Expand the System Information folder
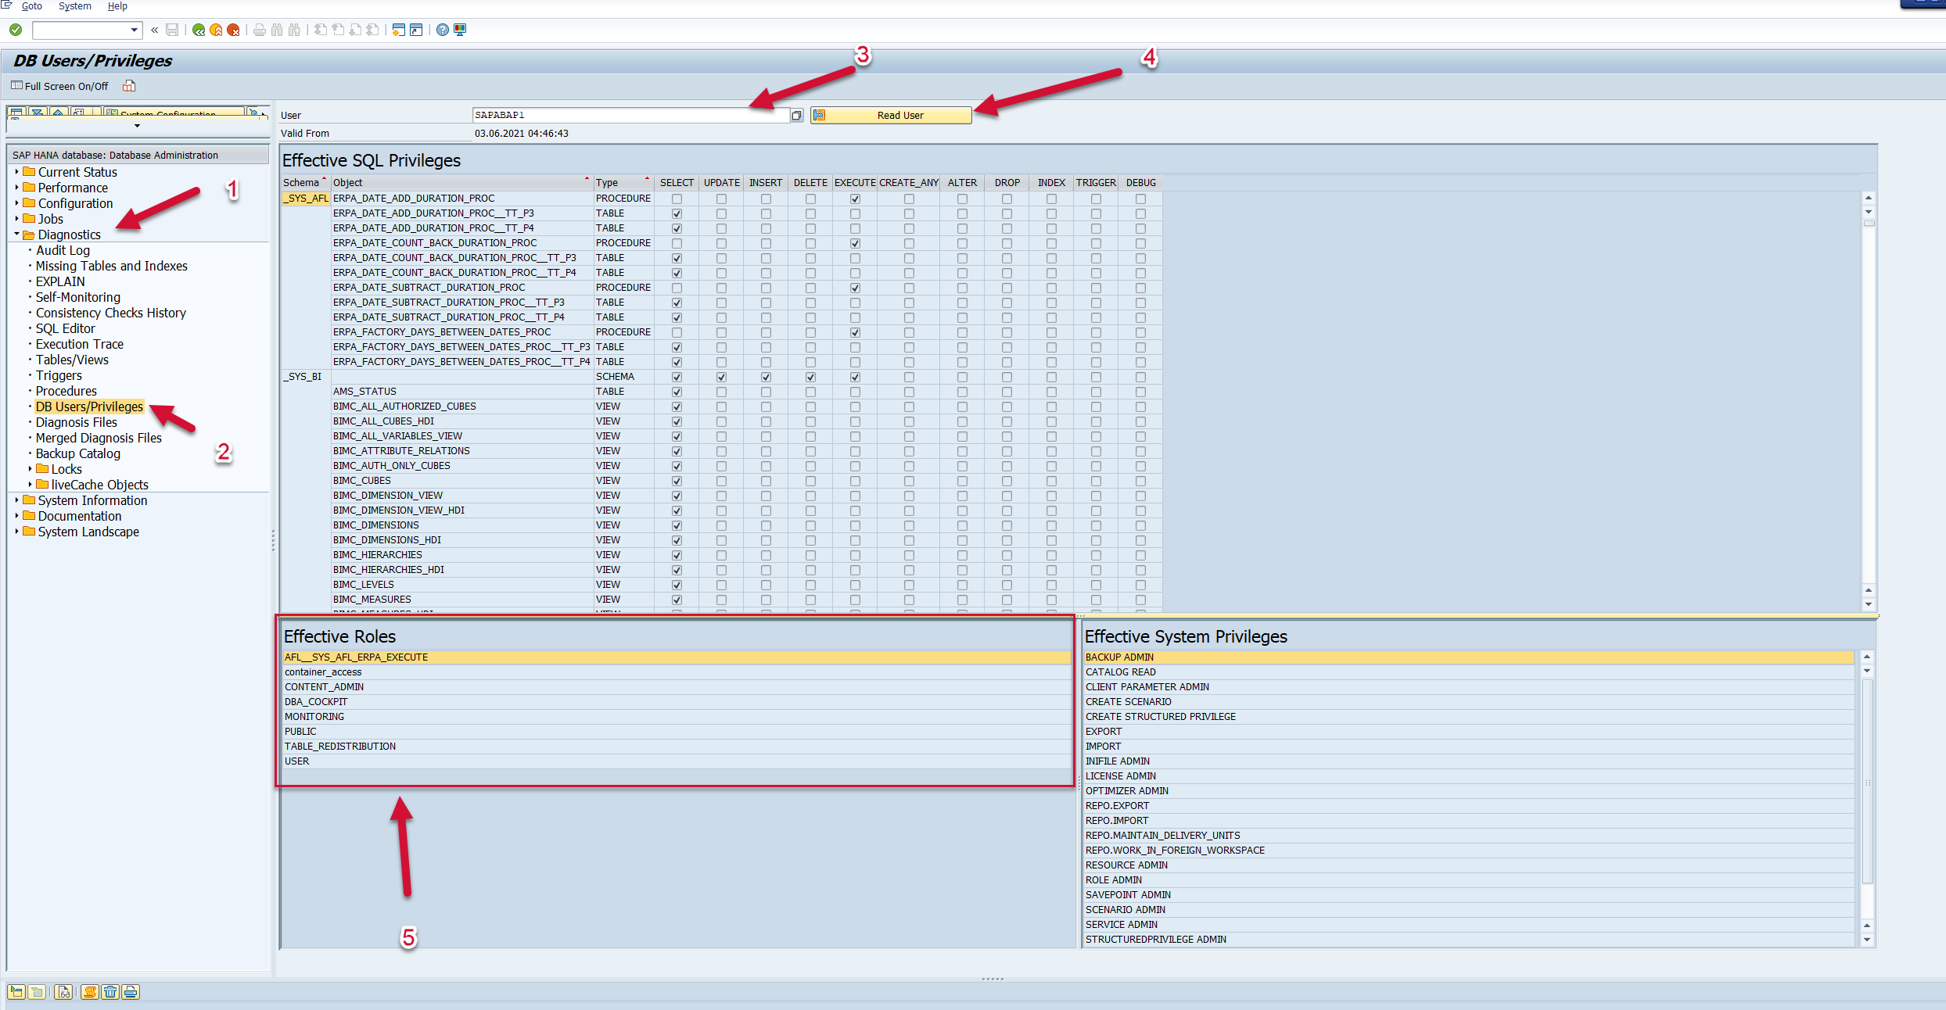This screenshot has height=1010, width=1946. (16, 500)
